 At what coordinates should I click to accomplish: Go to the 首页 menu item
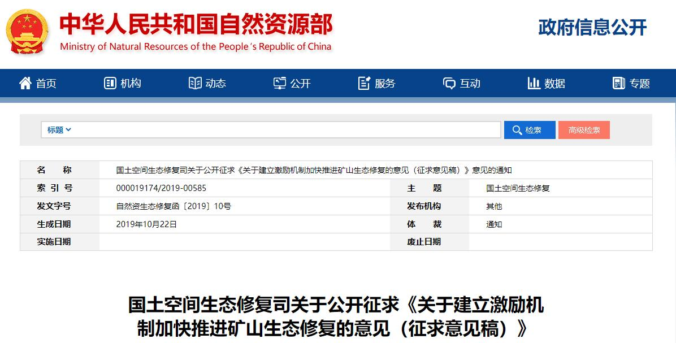(x=46, y=84)
